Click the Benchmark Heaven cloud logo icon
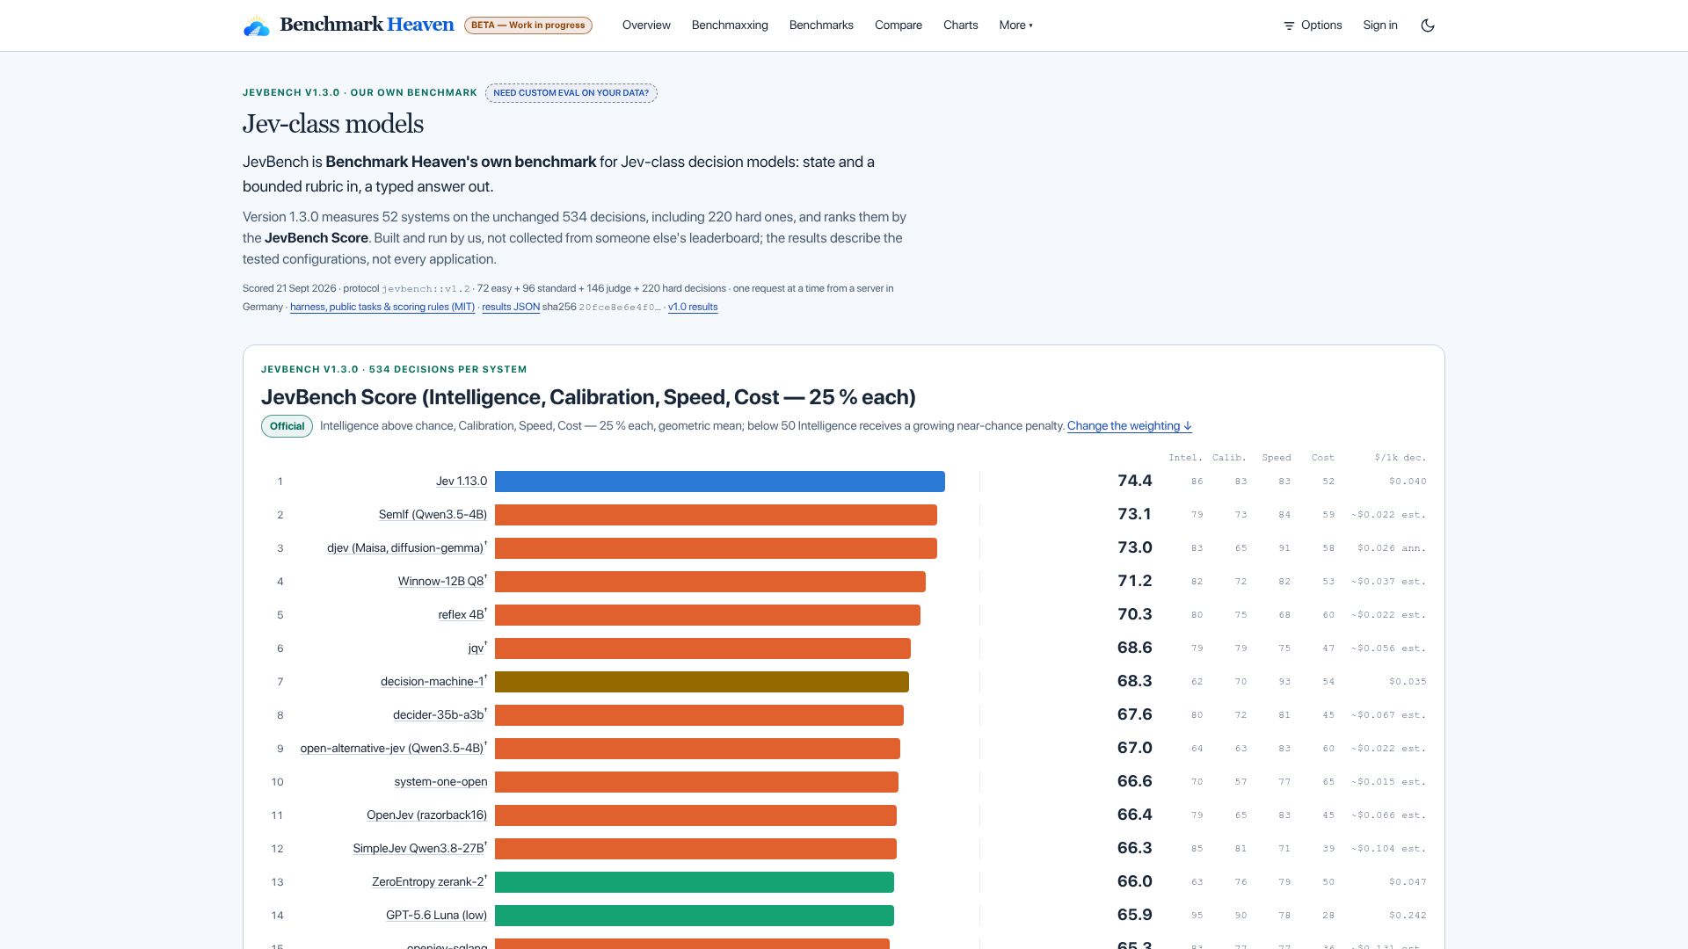 click(257, 25)
